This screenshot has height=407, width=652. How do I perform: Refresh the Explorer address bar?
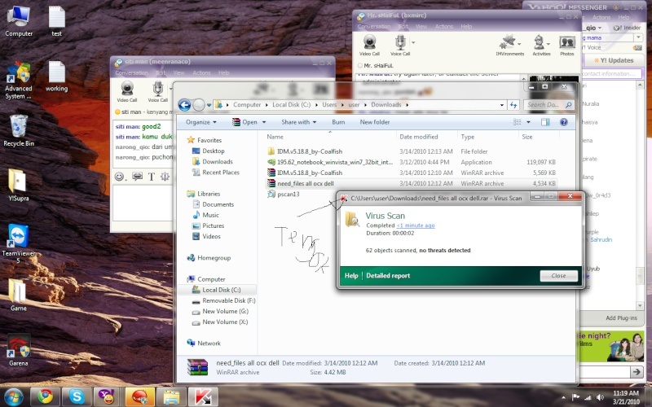click(513, 105)
